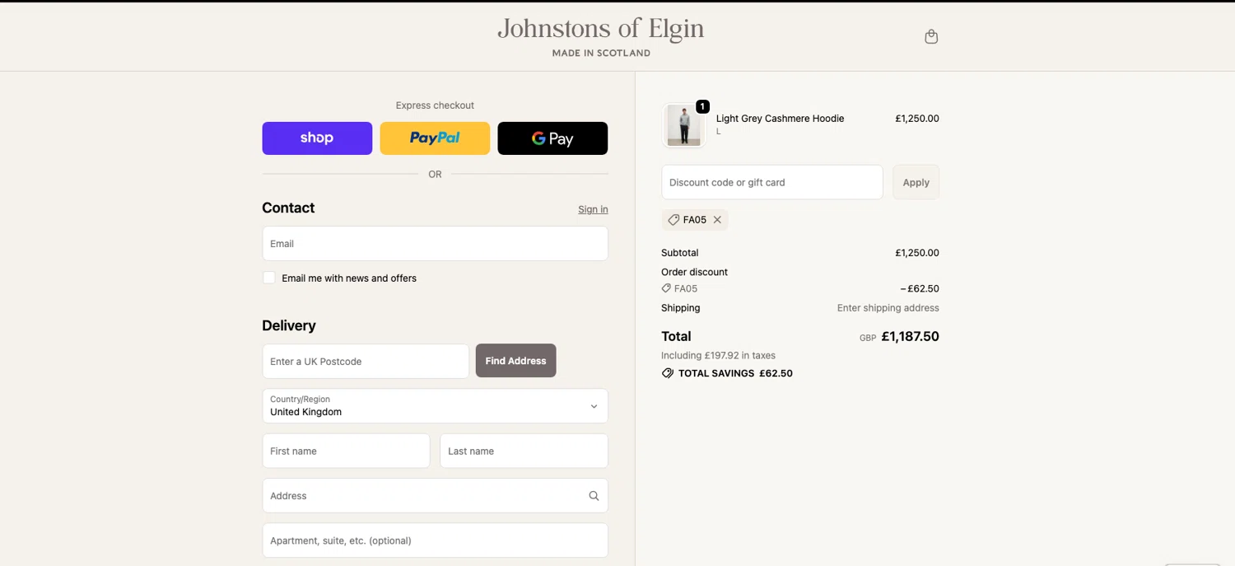Pay with the Shop express button
This screenshot has height=566, width=1235.
click(317, 138)
